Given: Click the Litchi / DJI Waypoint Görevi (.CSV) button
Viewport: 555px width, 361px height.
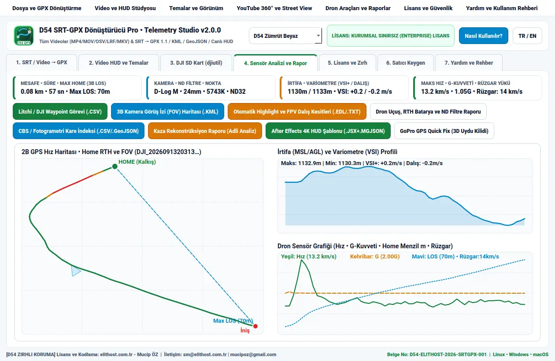Looking at the screenshot, I should [x=60, y=111].
